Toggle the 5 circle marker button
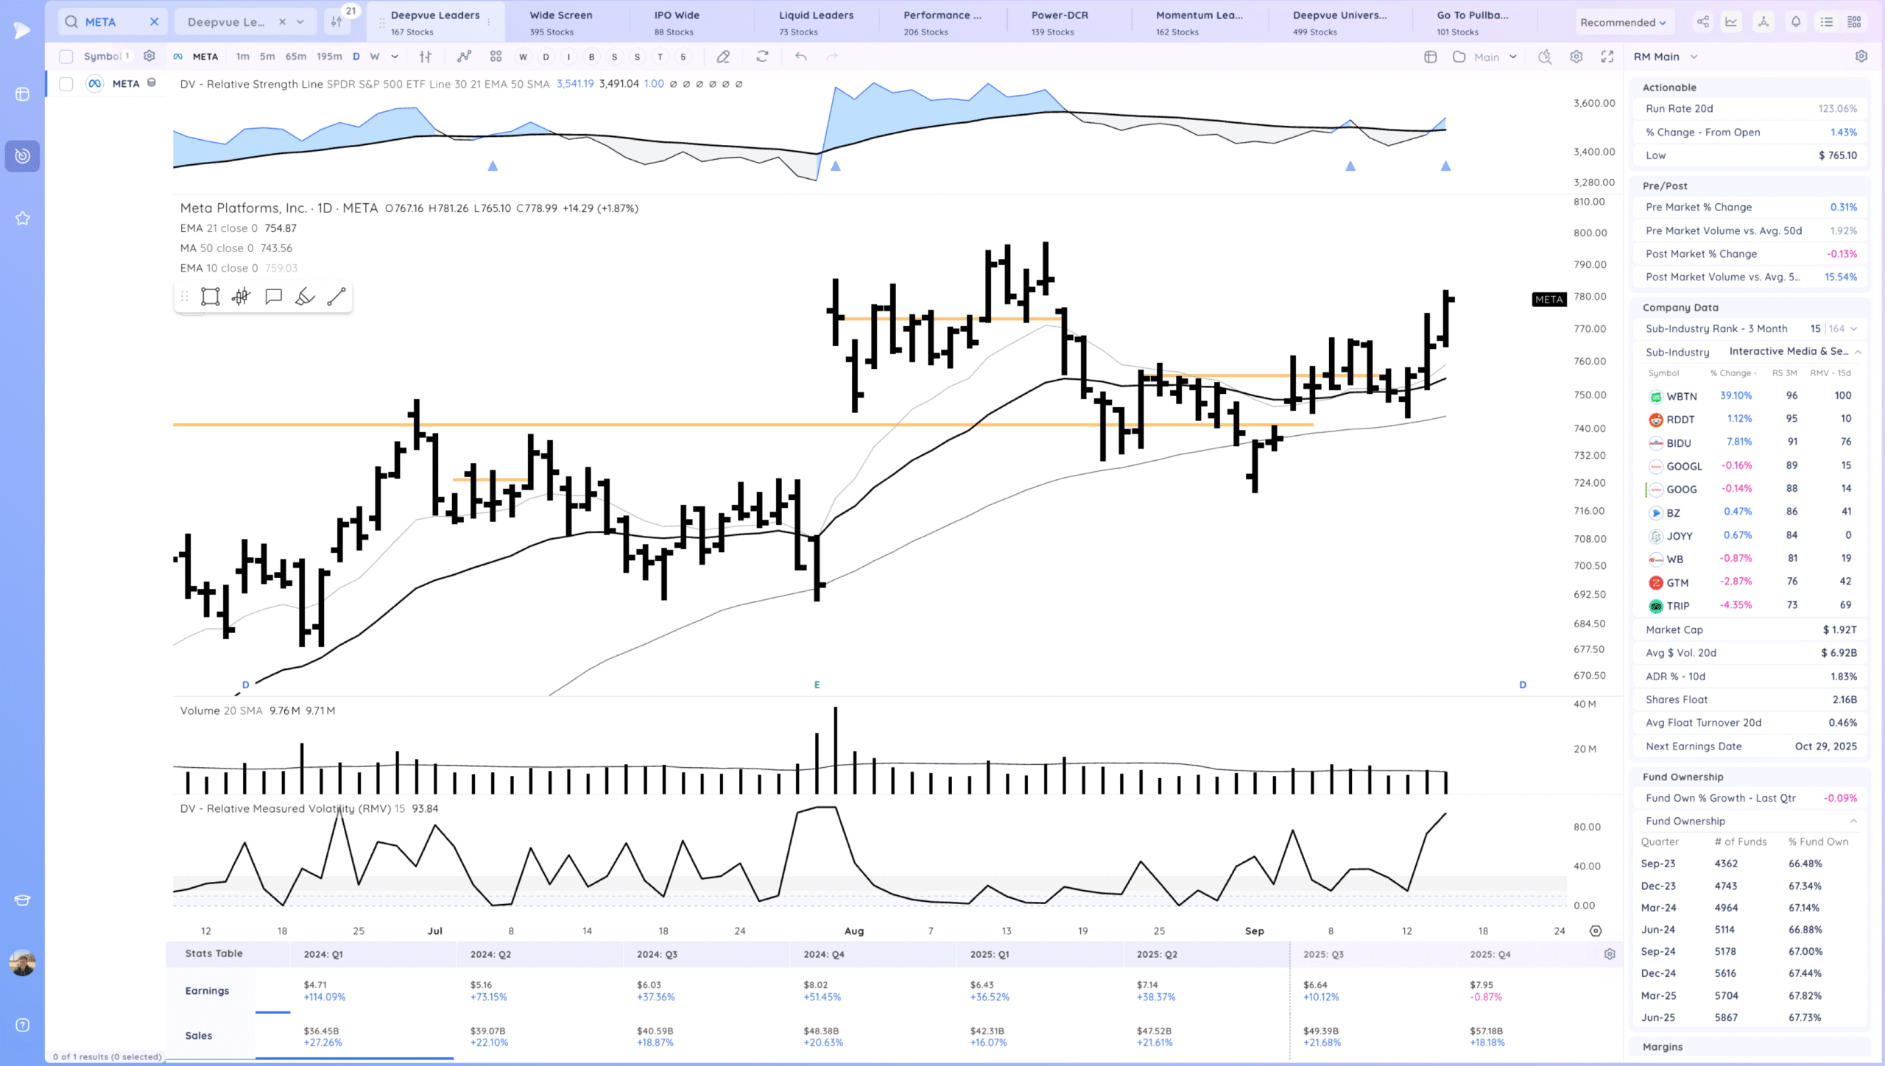Image resolution: width=1885 pixels, height=1066 pixels. point(683,57)
